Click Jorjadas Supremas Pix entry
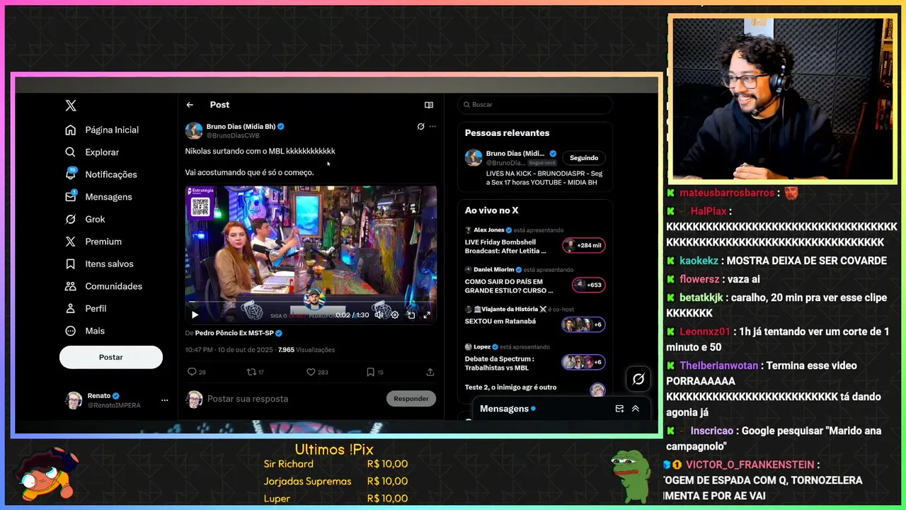This screenshot has height=510, width=906. point(307,482)
